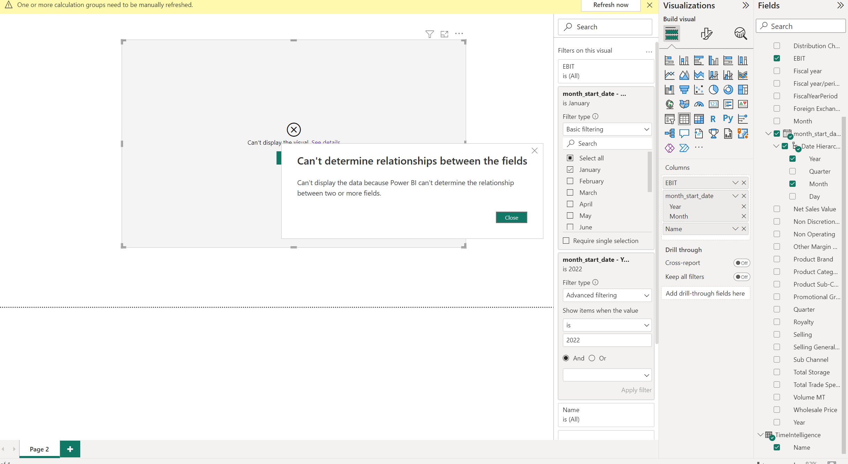Choose the Pie chart visualization
The height and width of the screenshot is (464, 848).
point(713,90)
